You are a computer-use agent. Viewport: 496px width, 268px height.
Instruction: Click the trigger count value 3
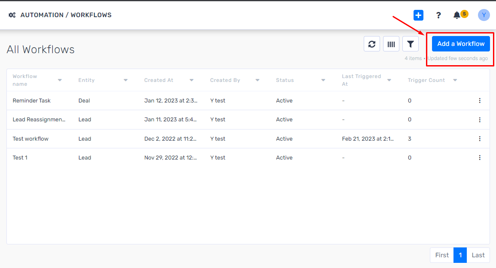tap(410, 139)
